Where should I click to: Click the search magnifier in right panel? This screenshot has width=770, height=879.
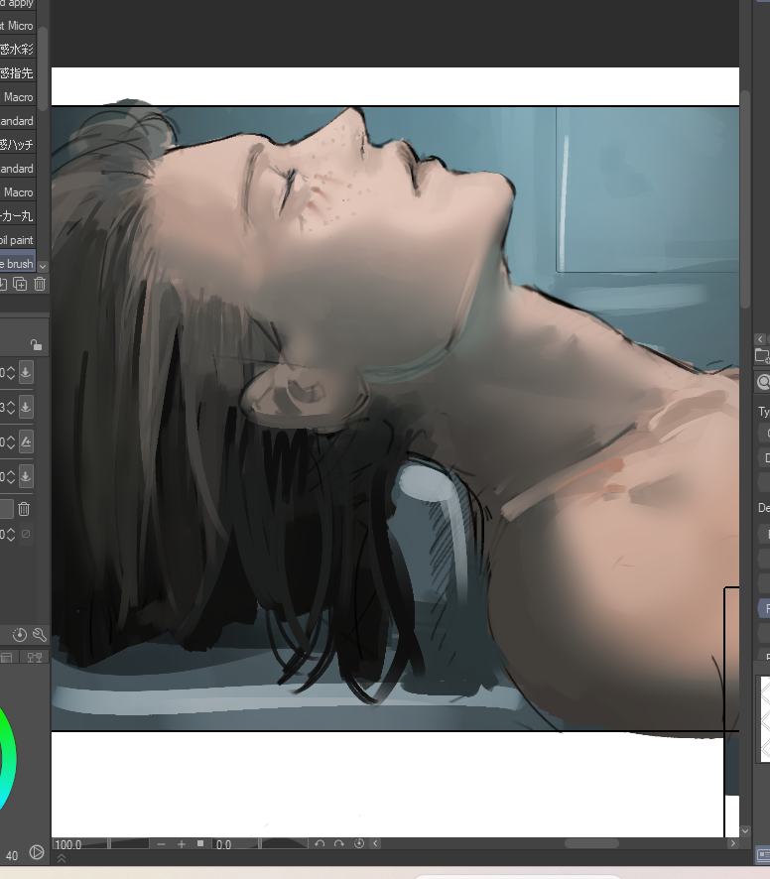pos(763,382)
